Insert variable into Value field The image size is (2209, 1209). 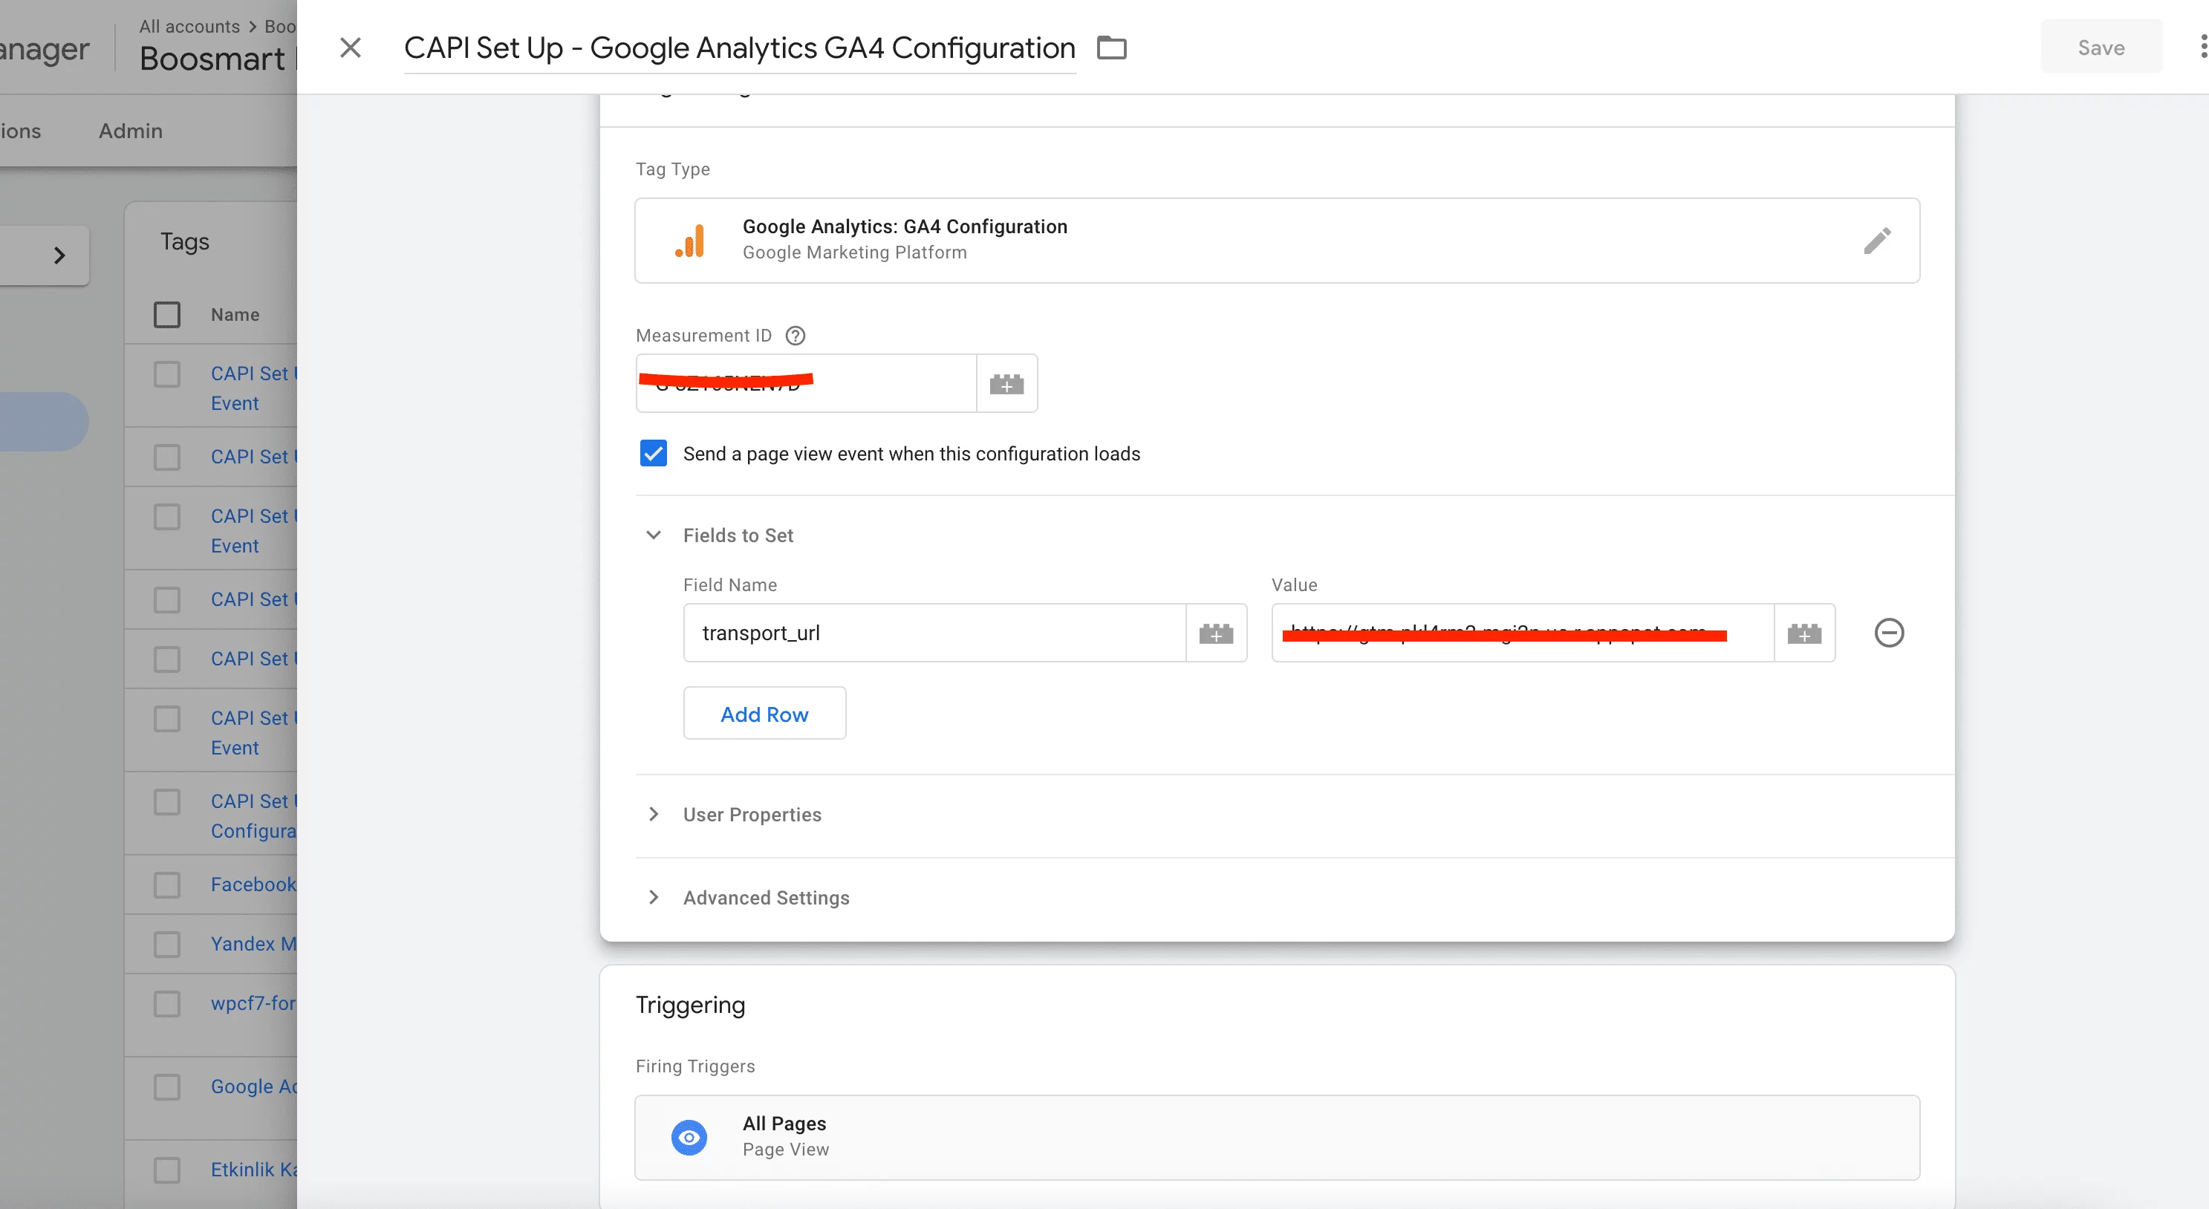1803,633
